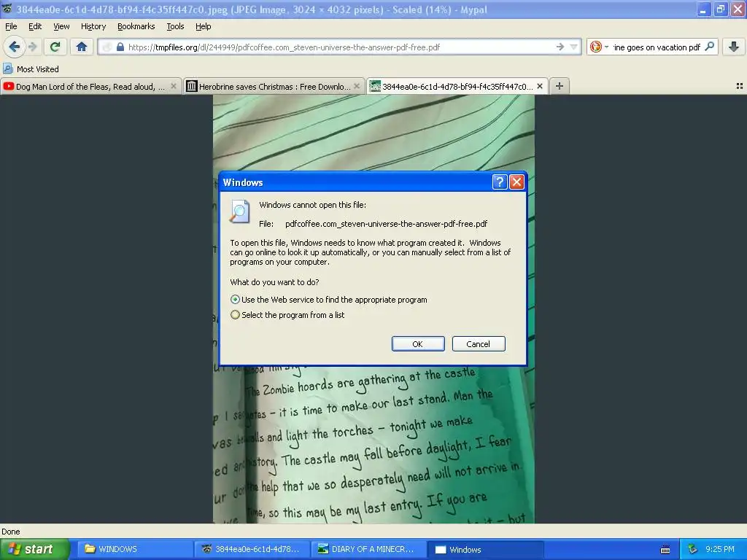Click the file search icon in dialog
The image size is (747, 560).
(239, 211)
